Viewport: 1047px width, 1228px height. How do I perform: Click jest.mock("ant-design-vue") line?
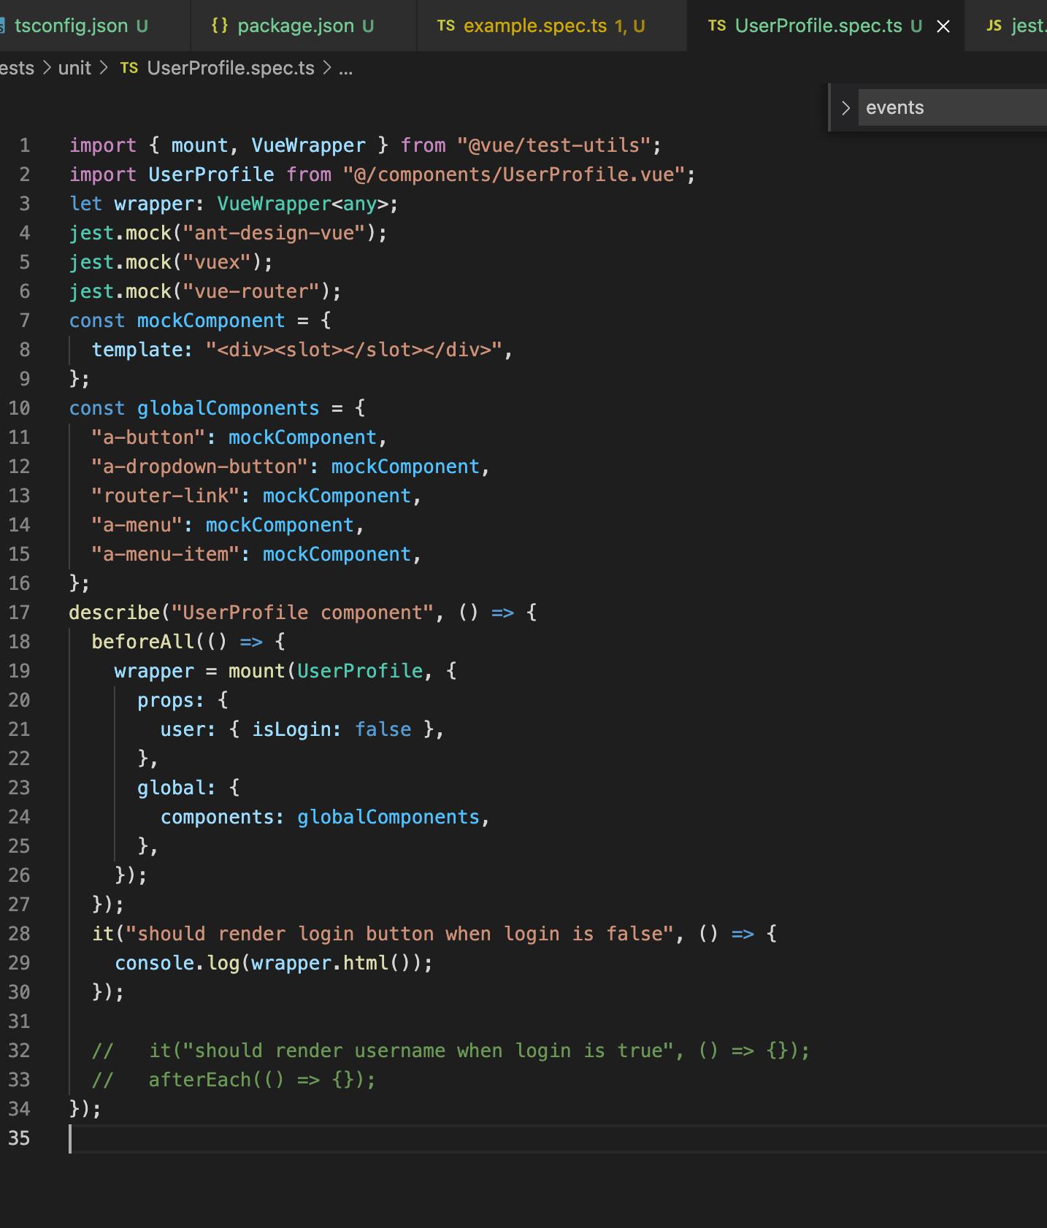(x=228, y=233)
